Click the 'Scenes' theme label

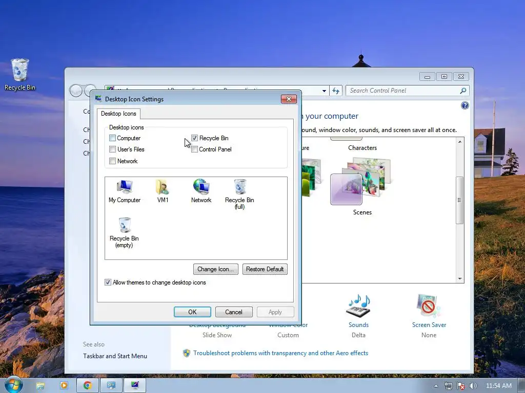[362, 212]
